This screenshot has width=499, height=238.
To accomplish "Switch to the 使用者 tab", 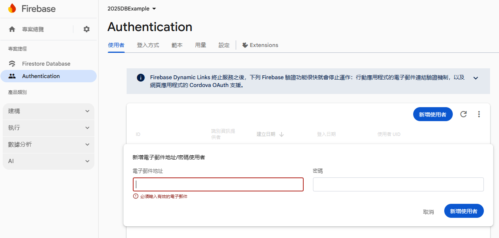I will [x=116, y=45].
